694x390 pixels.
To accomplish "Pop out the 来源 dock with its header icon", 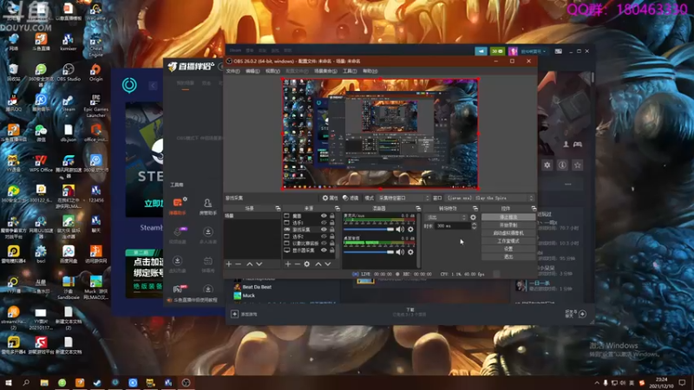I will point(337,208).
